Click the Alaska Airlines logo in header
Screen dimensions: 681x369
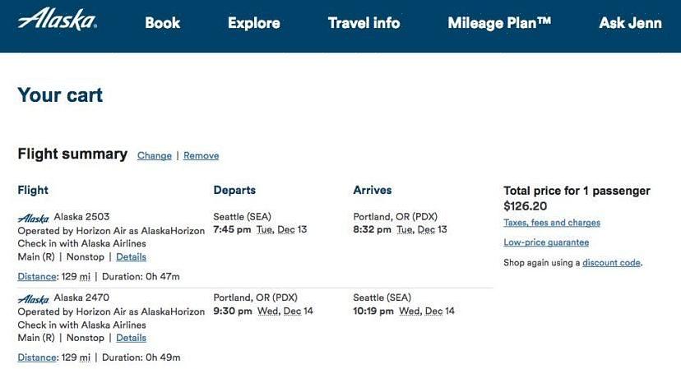coord(58,20)
